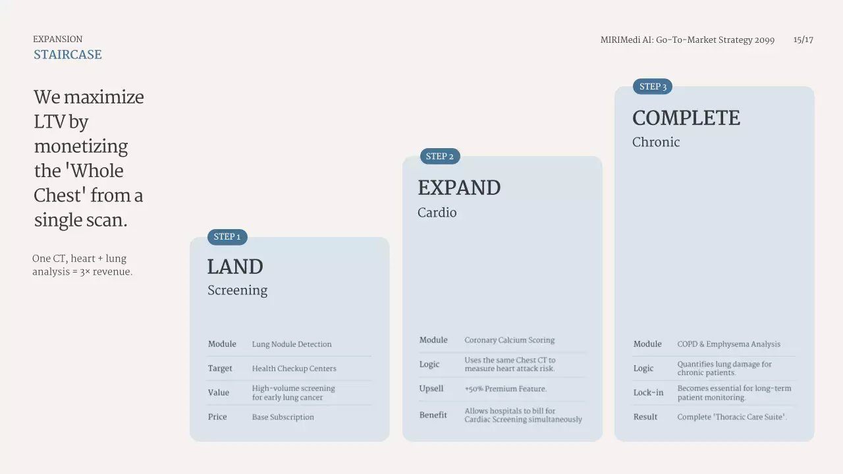Click the Complete 'Thoracic Care Suite' result
The image size is (843, 474).
[732, 417]
